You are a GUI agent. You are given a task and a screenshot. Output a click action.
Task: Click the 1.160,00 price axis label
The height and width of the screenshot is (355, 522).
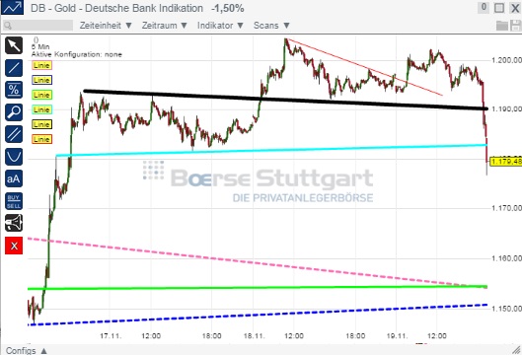506,258
